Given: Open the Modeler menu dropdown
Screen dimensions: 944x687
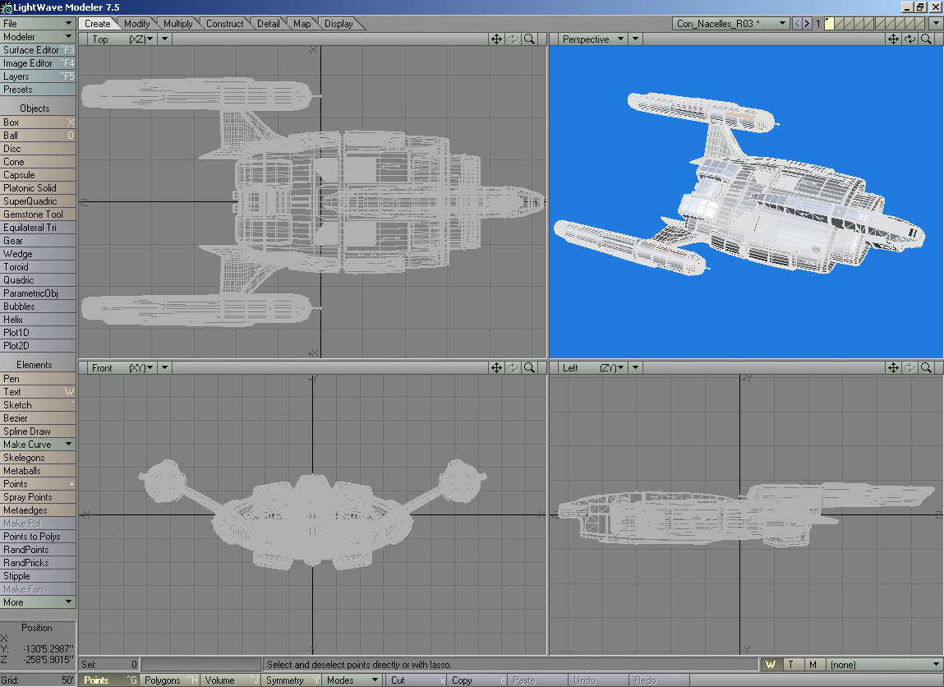Looking at the screenshot, I should tap(38, 37).
